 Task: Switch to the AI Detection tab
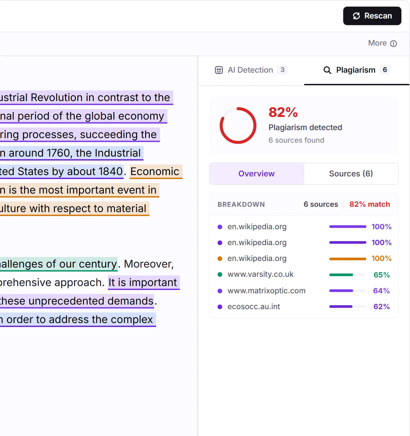(x=251, y=70)
